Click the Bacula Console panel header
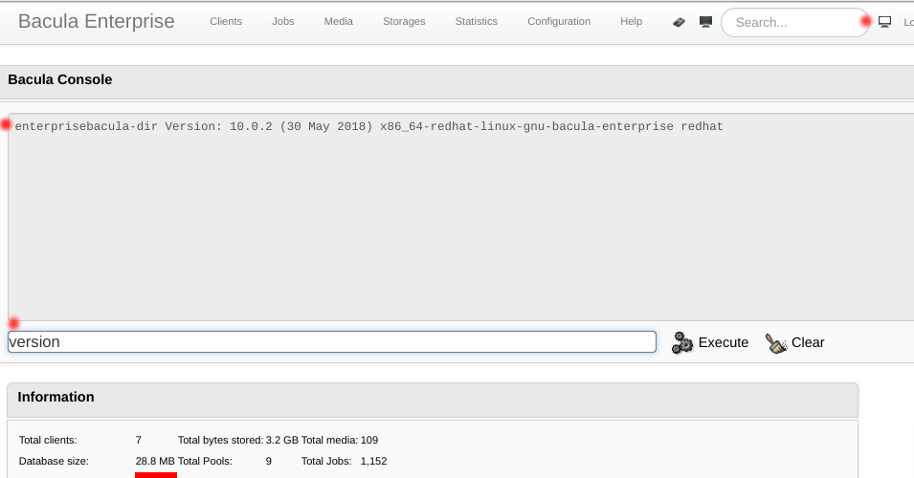 point(457,82)
